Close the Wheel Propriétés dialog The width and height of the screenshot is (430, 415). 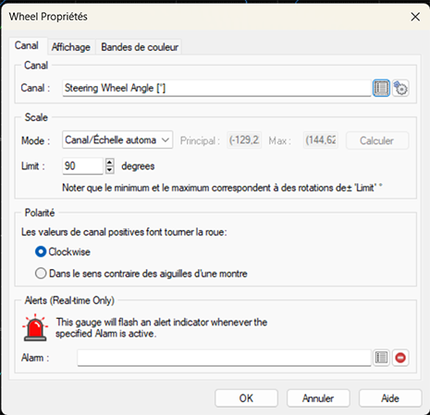click(x=415, y=17)
